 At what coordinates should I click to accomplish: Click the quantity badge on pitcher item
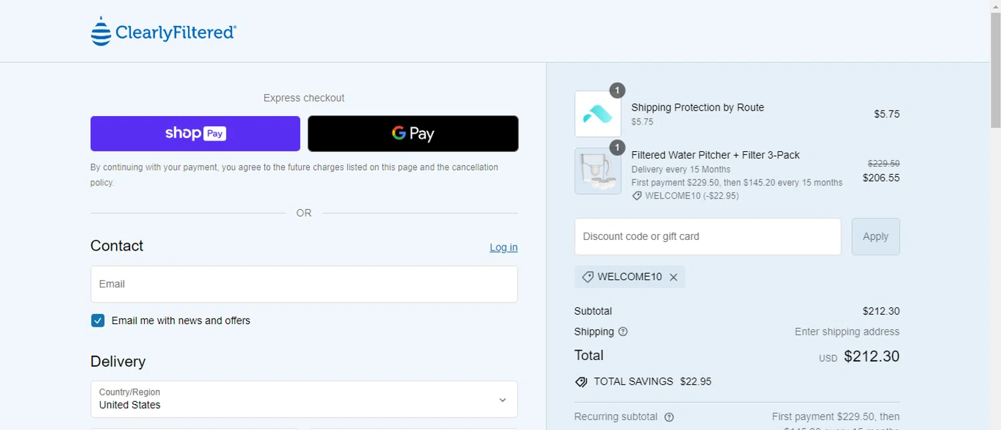[617, 147]
